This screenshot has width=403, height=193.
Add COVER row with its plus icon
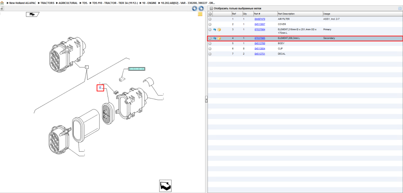210,25
